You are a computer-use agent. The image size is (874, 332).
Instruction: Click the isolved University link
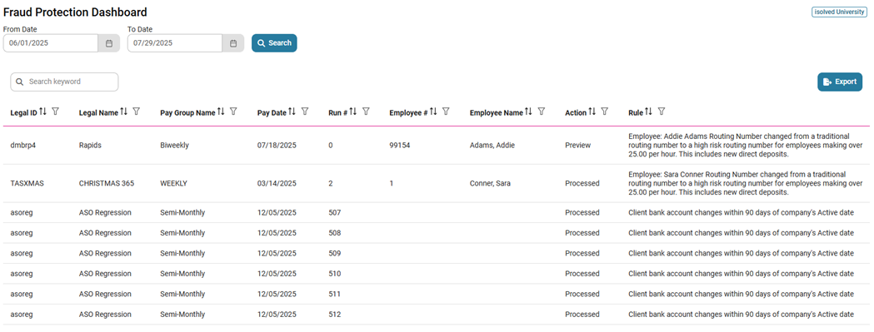(x=840, y=12)
